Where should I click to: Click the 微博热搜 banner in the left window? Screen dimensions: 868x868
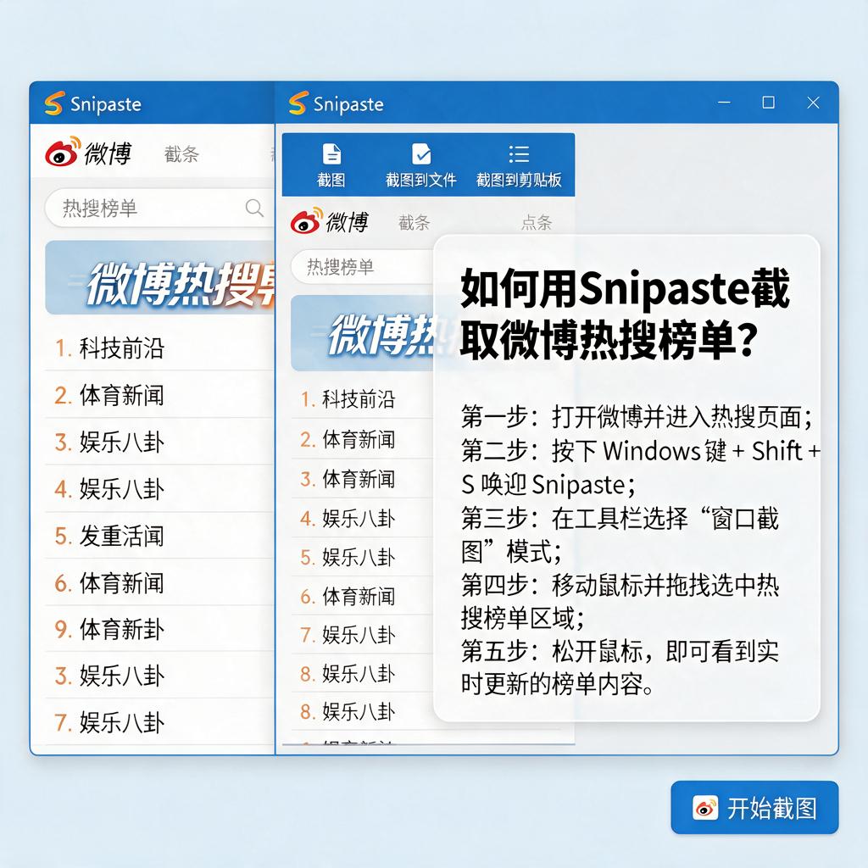click(x=159, y=278)
